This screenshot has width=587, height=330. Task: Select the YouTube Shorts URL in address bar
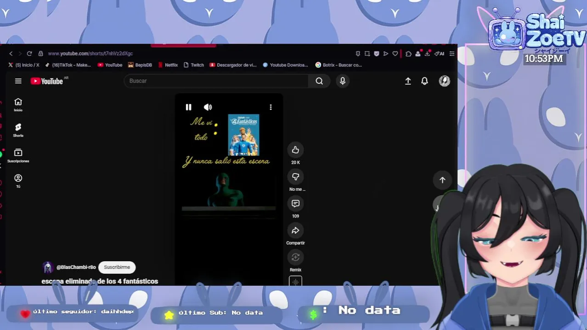[x=90, y=54]
